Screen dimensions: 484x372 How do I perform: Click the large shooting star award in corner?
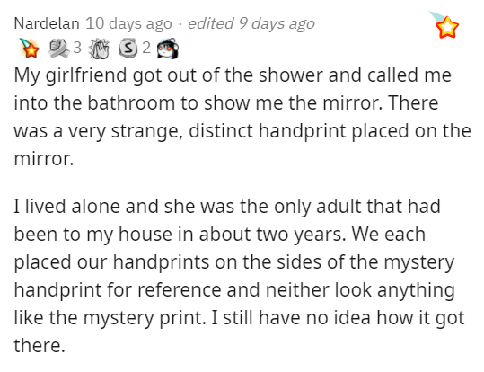coord(444,25)
